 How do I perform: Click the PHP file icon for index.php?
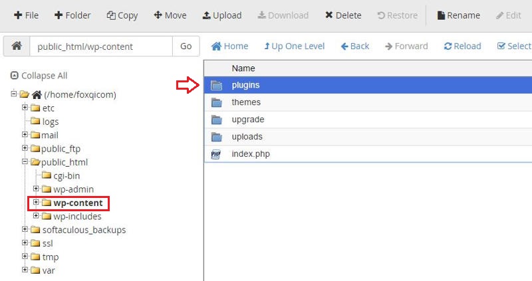point(215,155)
